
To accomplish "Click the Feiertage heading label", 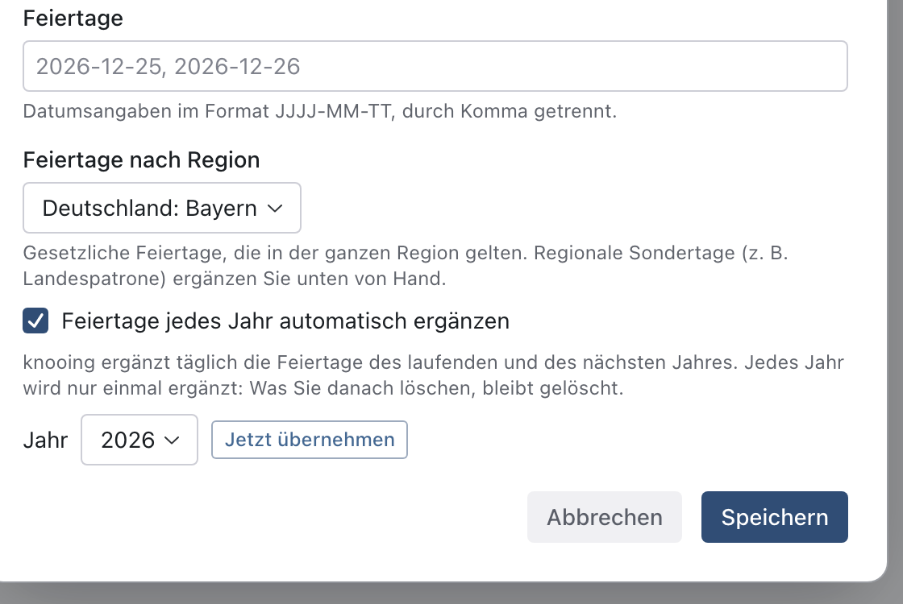I will pyautogui.click(x=73, y=19).
